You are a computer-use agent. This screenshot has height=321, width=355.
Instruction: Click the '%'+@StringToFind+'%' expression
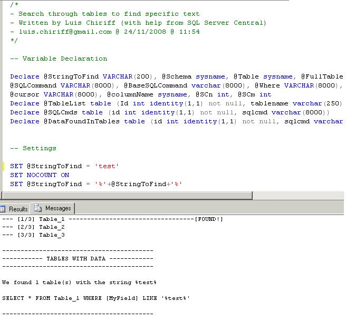pos(138,184)
